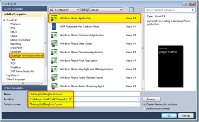
Task: Open the Sort by Default dropdown
Action: point(106,10)
